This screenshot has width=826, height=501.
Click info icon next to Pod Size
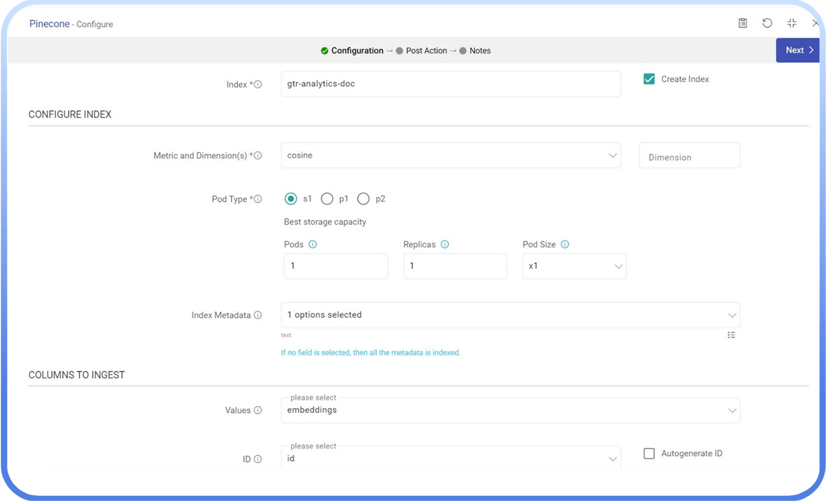coord(565,244)
